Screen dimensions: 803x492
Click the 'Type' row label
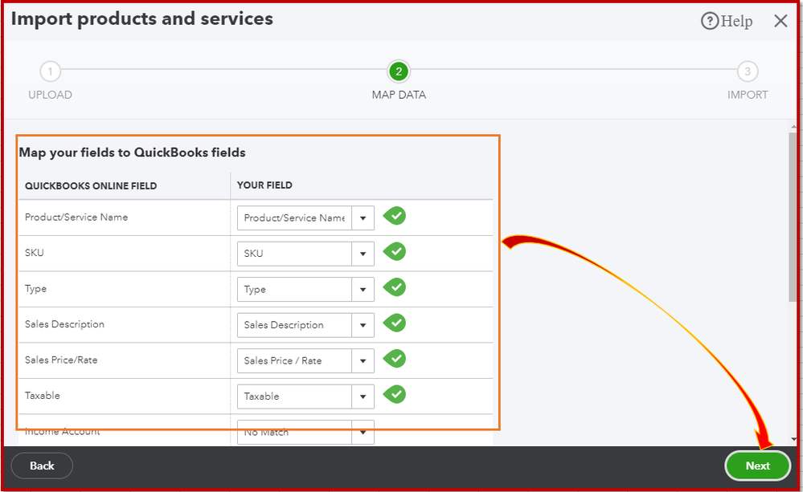pyautogui.click(x=35, y=289)
